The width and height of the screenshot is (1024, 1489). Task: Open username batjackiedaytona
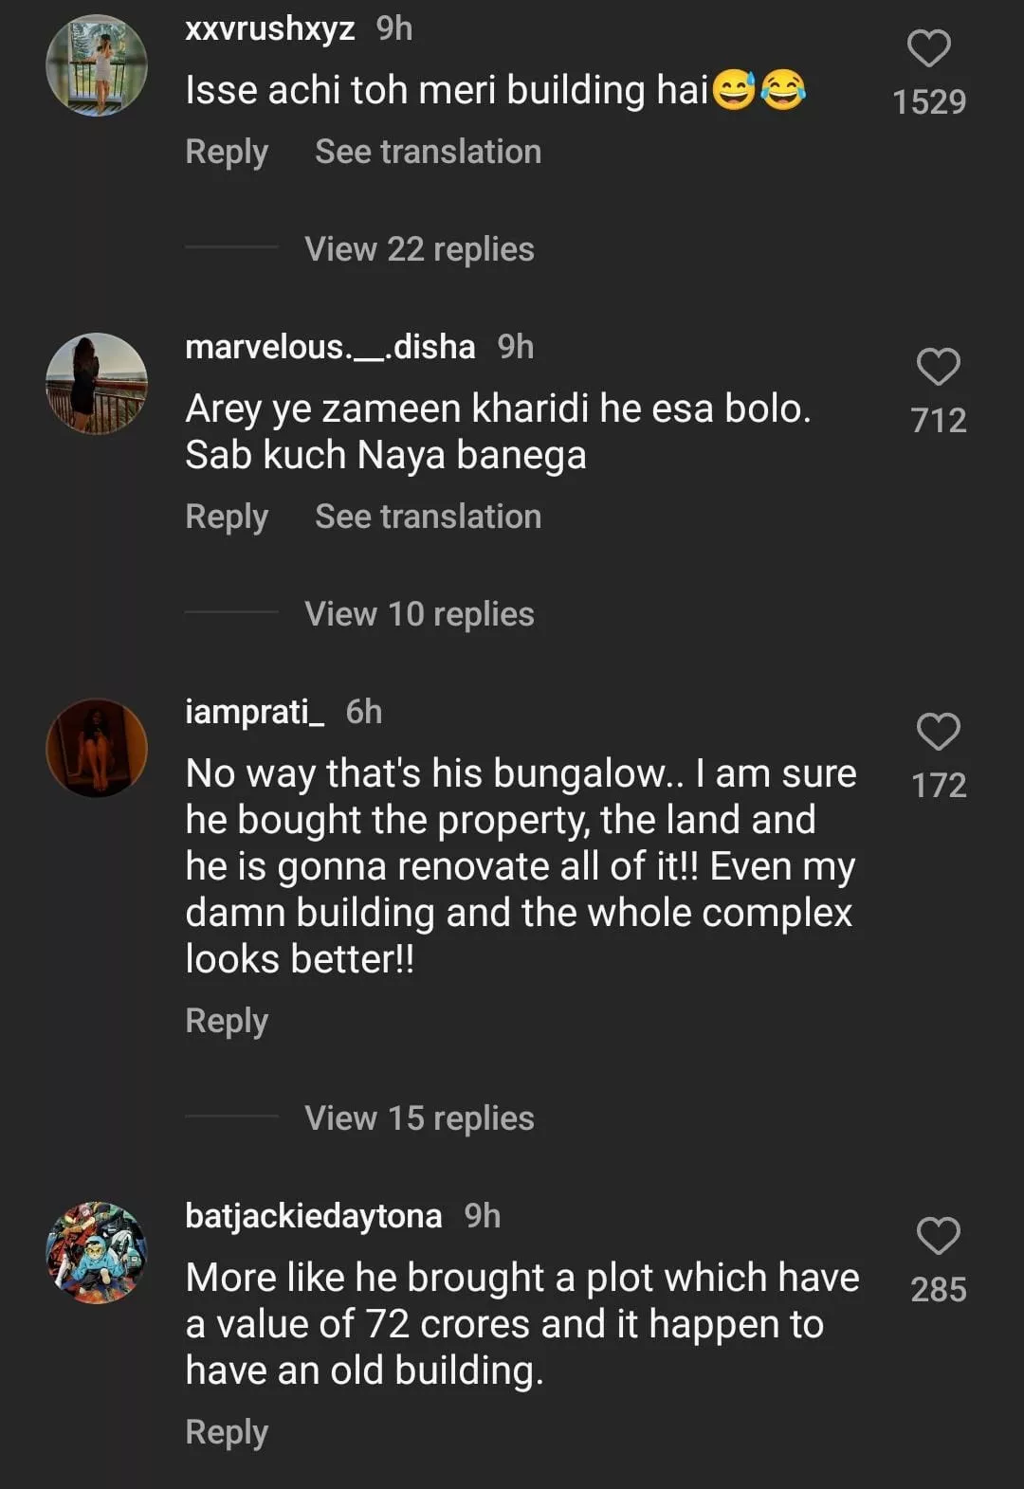pos(314,1216)
